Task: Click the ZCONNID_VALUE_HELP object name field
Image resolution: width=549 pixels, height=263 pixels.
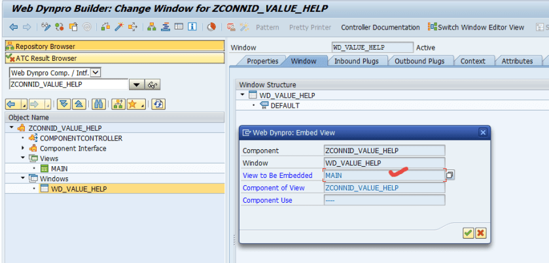Action: (x=69, y=84)
